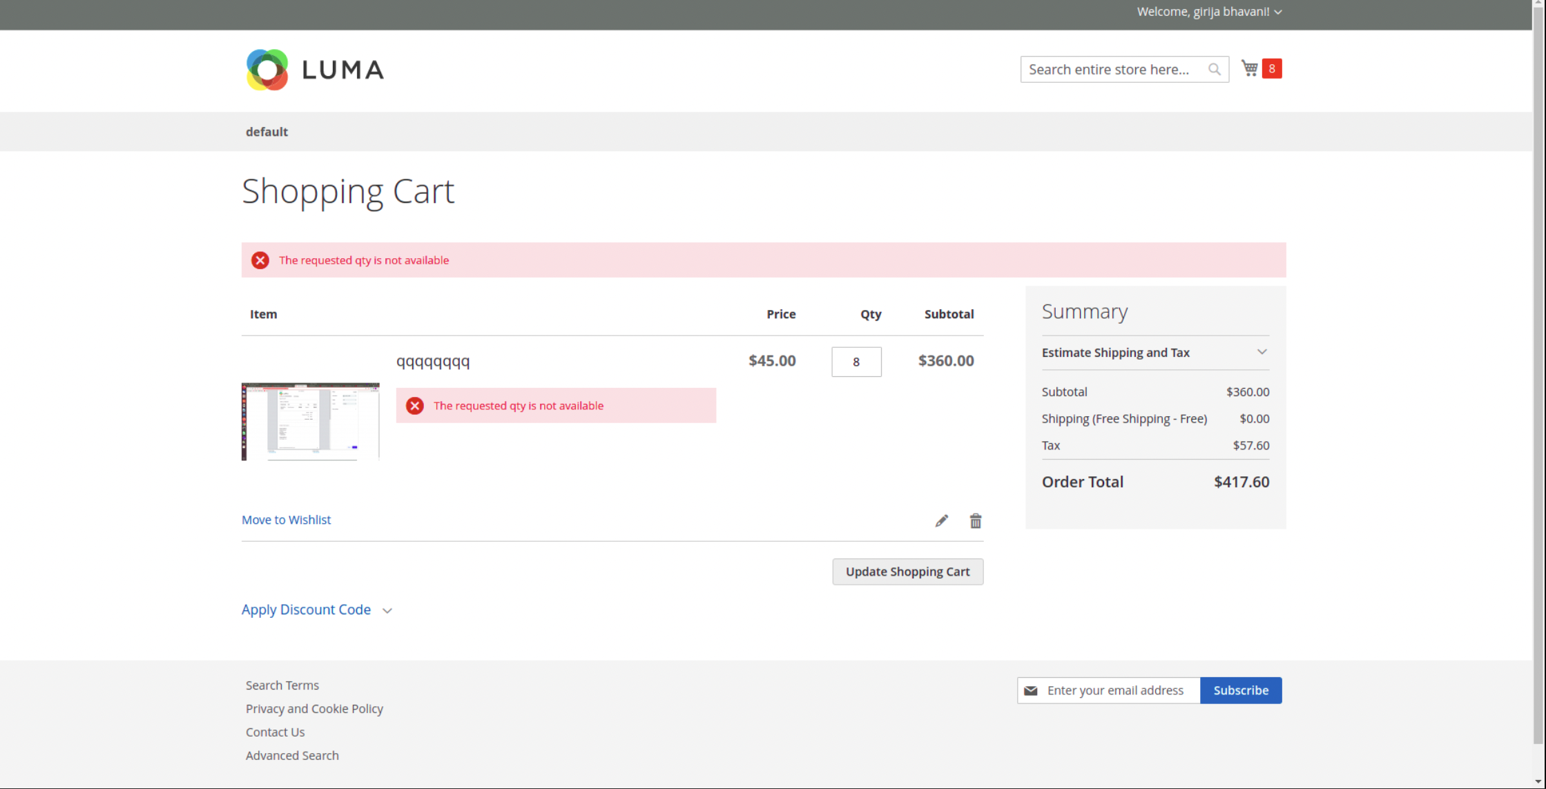Navigate using the default breadcrumb
Image resolution: width=1546 pixels, height=789 pixels.
(x=267, y=132)
